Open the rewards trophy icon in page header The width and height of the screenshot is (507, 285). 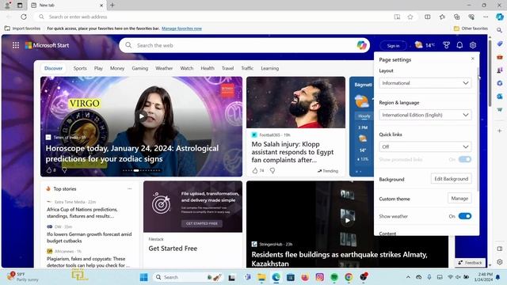[446, 45]
